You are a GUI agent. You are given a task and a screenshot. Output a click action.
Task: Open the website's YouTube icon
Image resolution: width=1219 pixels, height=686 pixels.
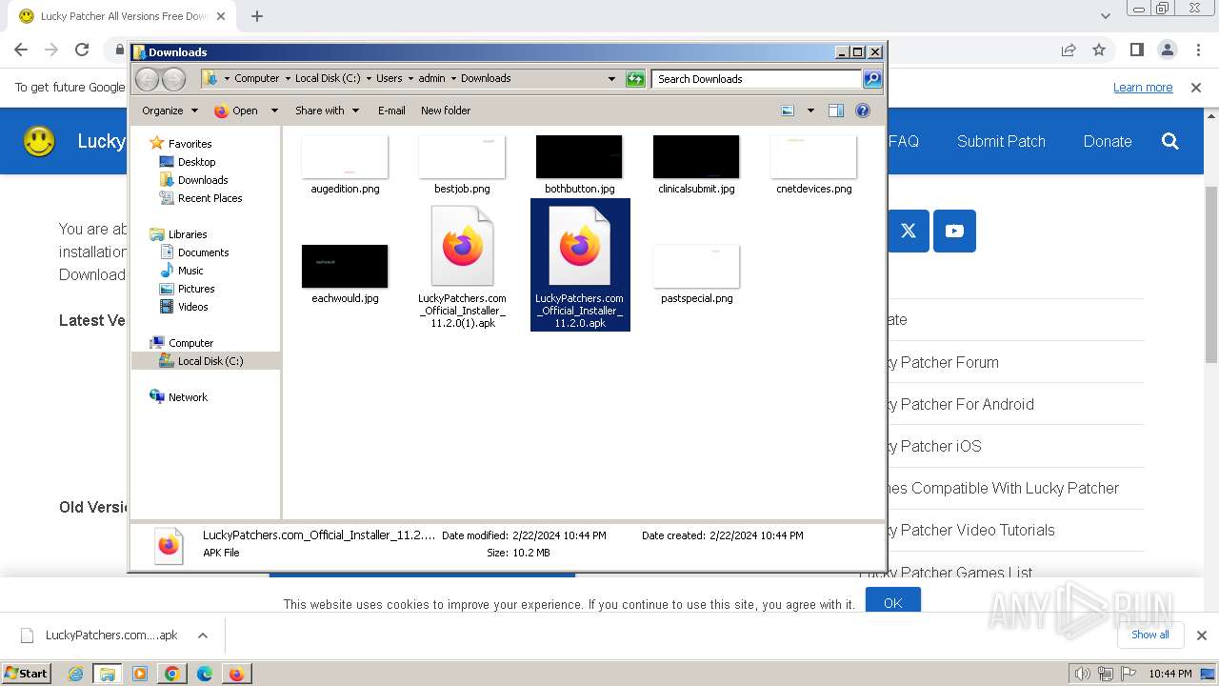(x=954, y=231)
